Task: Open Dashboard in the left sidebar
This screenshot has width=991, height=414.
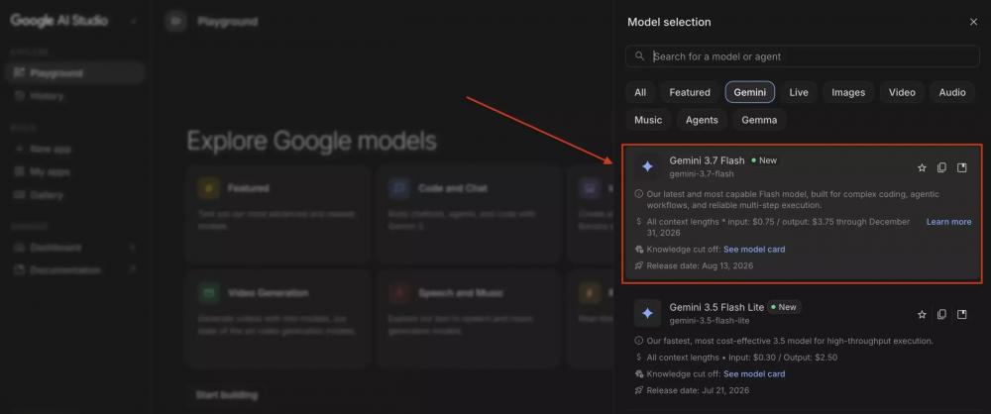Action: coord(74,248)
